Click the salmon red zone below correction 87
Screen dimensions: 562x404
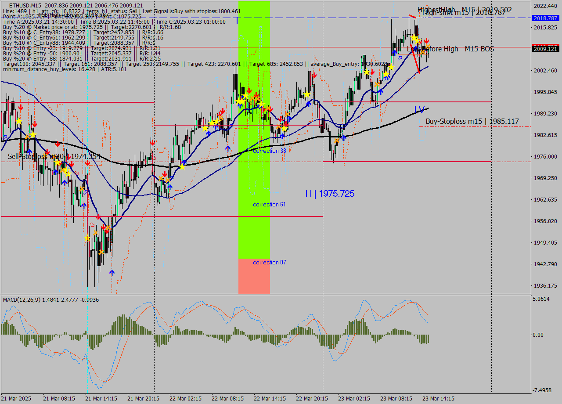coord(254,276)
